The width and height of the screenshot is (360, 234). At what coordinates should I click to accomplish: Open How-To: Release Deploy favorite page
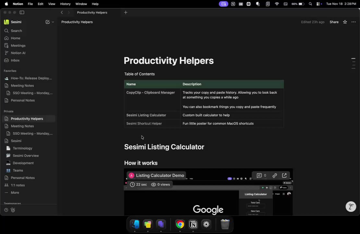(x=29, y=78)
